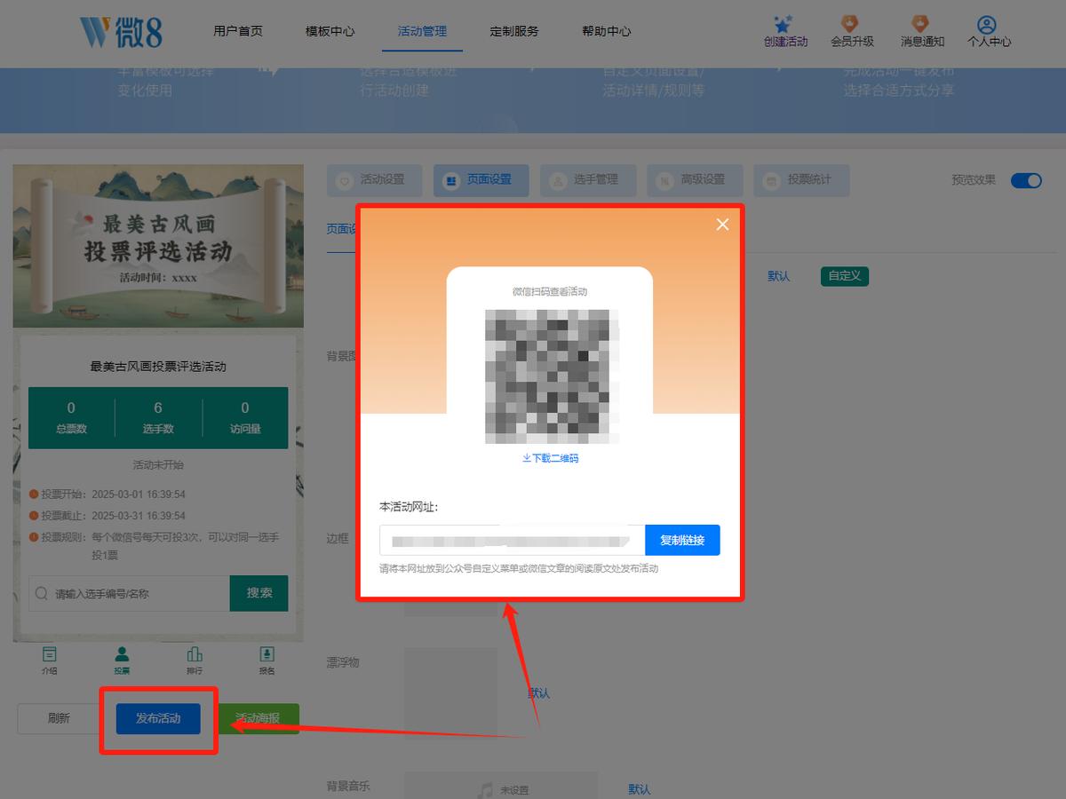
Task: View the 投票统计 tab
Action: 801,180
